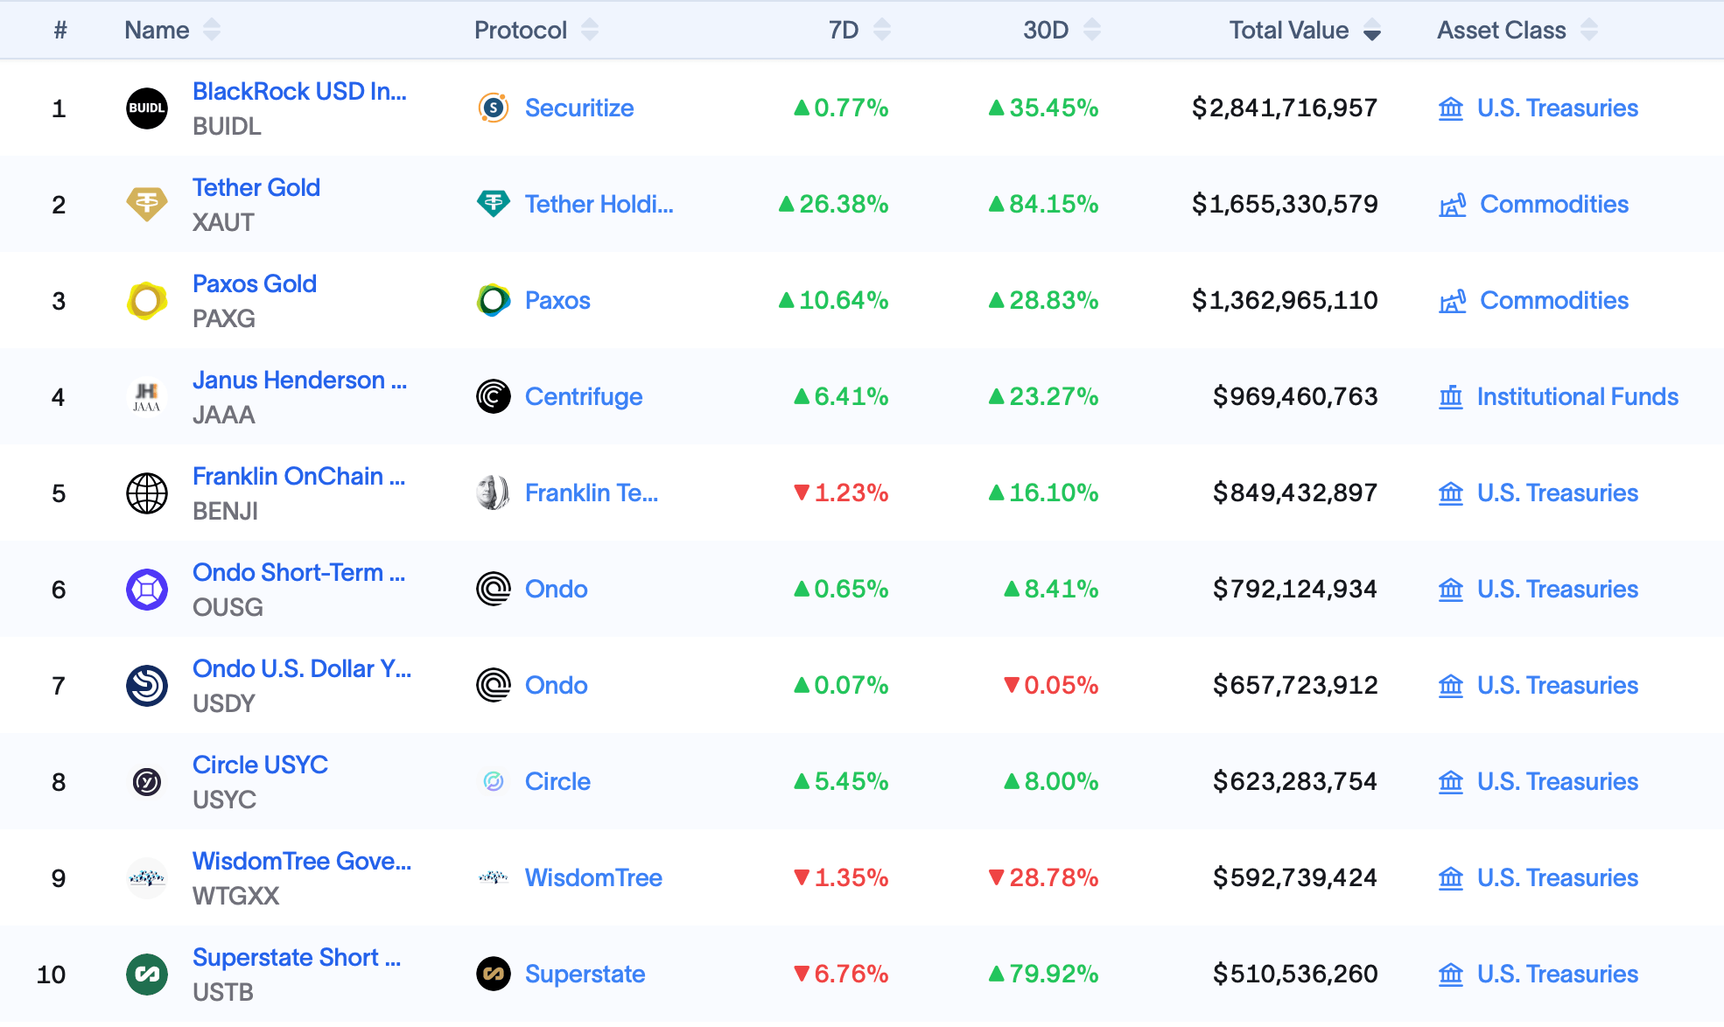
Task: Click the Tether Gold XAUT logo
Action: 146,205
